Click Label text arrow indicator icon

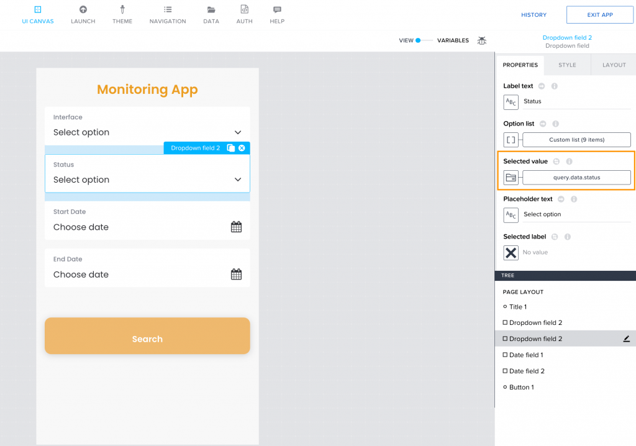coord(542,86)
